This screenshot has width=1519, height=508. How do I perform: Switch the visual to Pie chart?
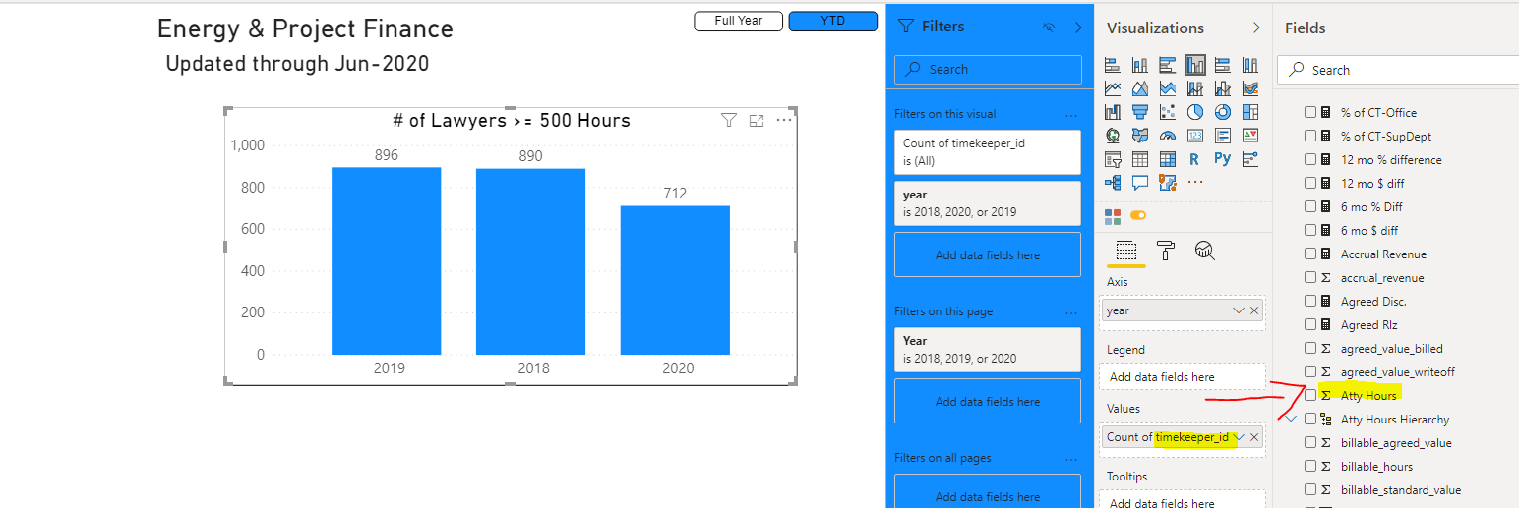pos(1195,112)
